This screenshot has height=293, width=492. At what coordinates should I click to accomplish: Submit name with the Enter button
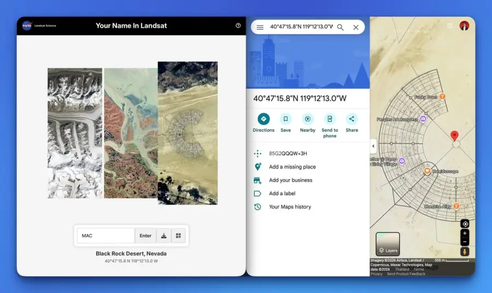(145, 236)
